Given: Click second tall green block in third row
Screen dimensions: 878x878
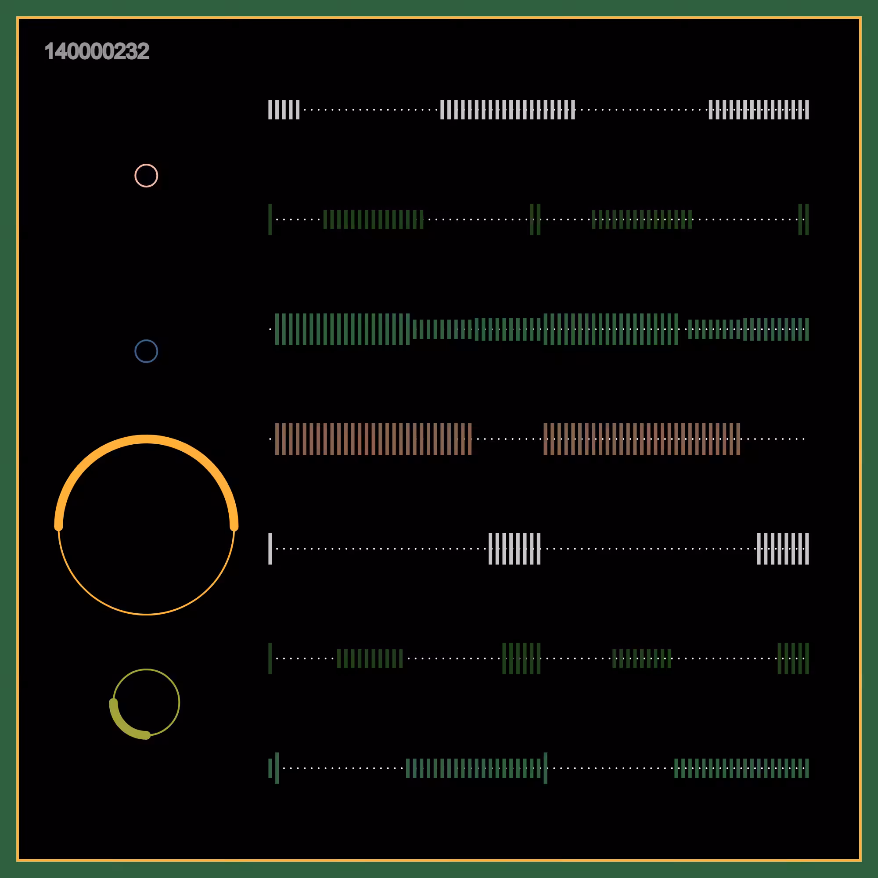Looking at the screenshot, I should click(x=611, y=330).
